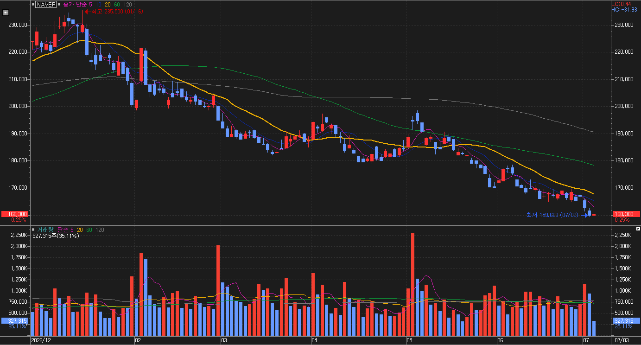The height and width of the screenshot is (345, 641).
Task: Click the 04 month label on time axis
Action: (314, 340)
